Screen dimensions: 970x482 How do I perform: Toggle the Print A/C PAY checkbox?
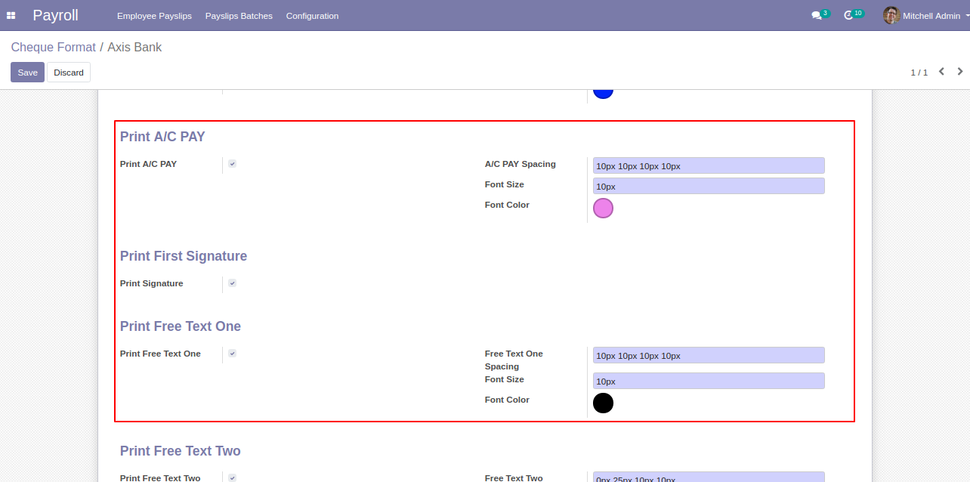point(233,164)
